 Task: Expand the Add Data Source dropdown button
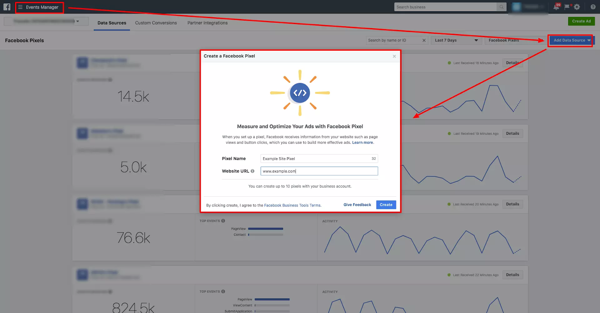pos(571,40)
